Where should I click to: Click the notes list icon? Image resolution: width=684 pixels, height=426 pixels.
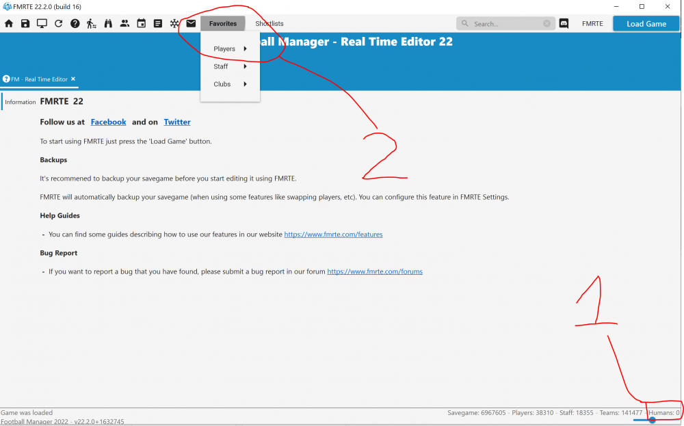[158, 23]
